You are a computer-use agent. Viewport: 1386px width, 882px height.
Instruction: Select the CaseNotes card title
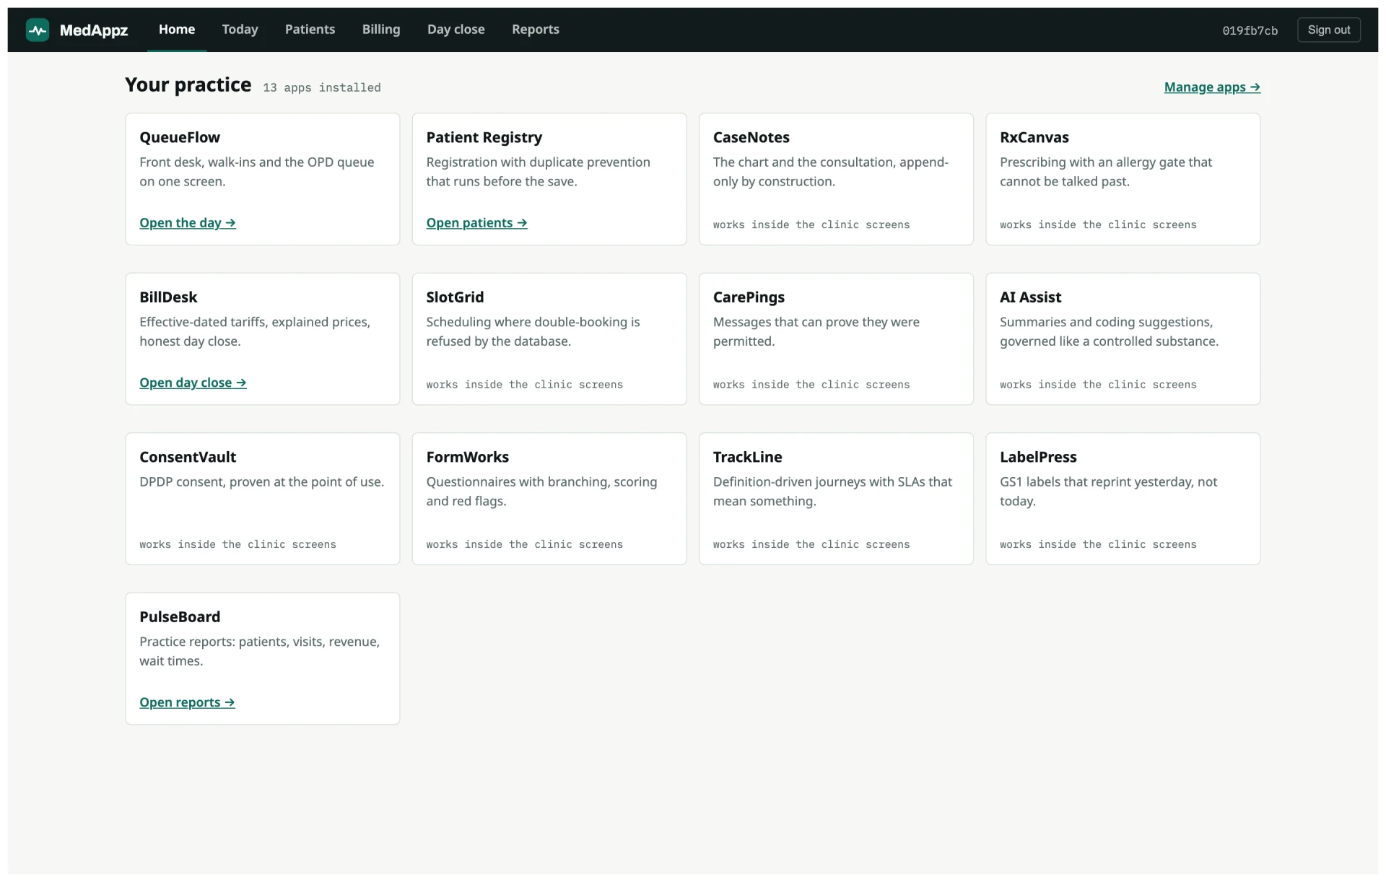click(x=751, y=137)
